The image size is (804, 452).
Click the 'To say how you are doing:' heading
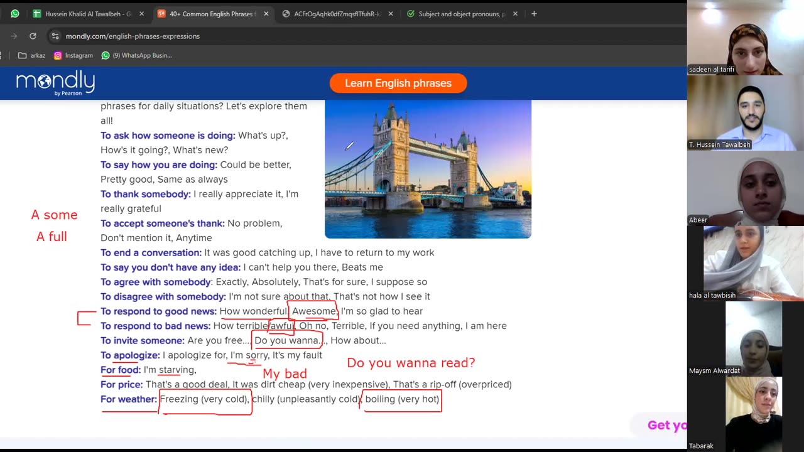click(x=159, y=165)
